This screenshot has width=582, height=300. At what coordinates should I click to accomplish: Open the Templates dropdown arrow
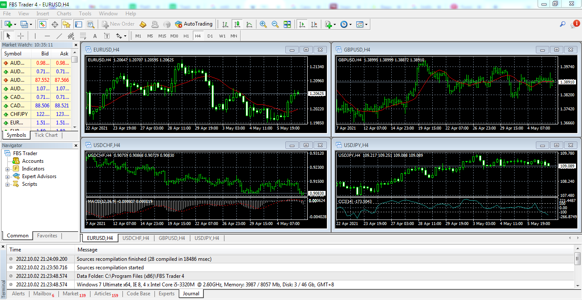[366, 24]
